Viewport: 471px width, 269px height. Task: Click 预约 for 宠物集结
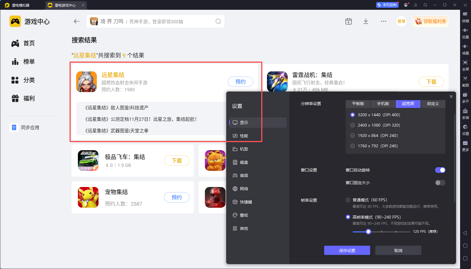click(177, 197)
